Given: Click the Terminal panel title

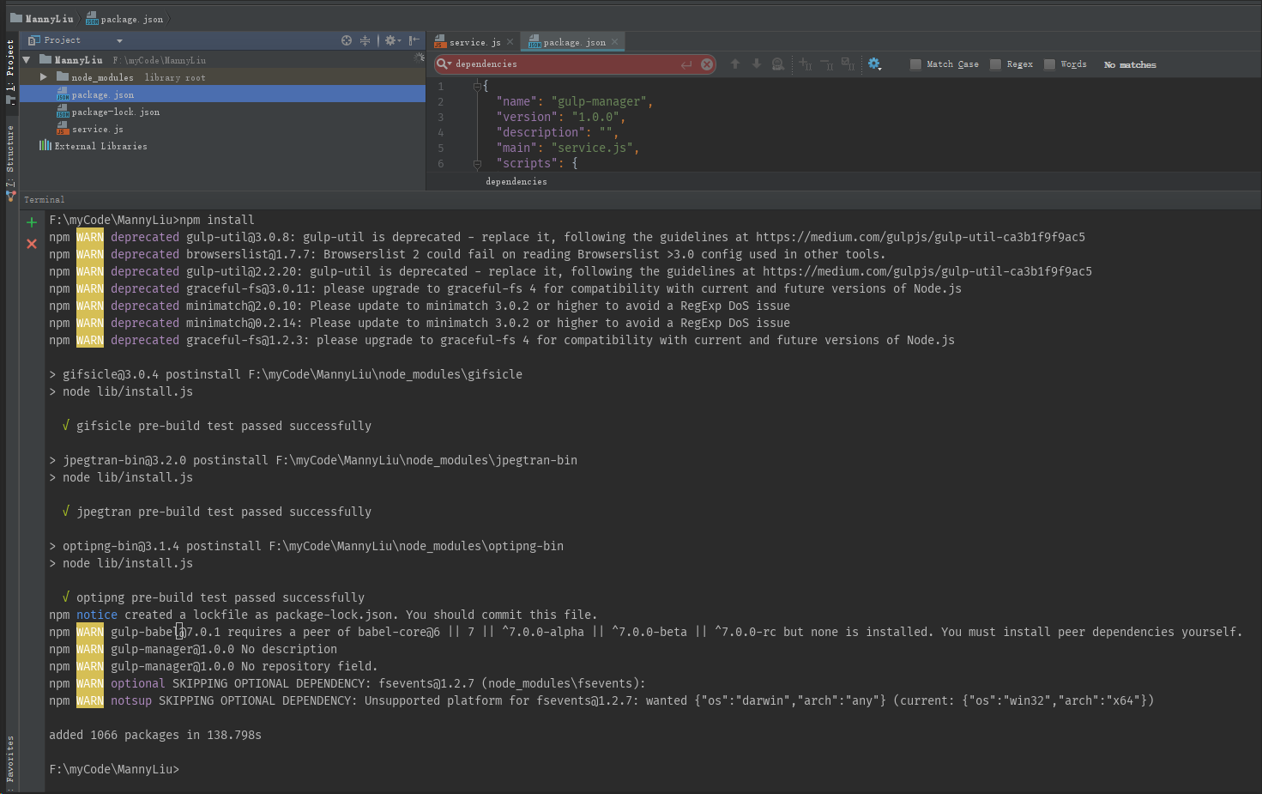Looking at the screenshot, I should (x=44, y=200).
